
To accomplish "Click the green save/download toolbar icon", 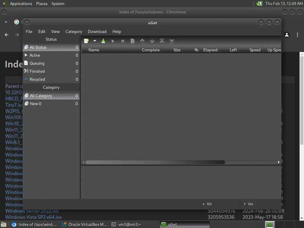I will [x=103, y=41].
